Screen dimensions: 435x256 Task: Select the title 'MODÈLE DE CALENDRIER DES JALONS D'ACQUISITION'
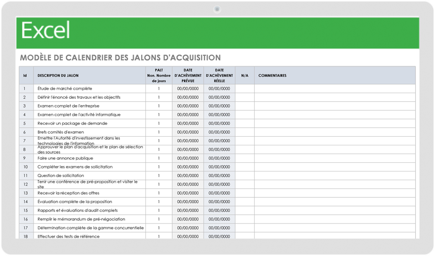121,58
